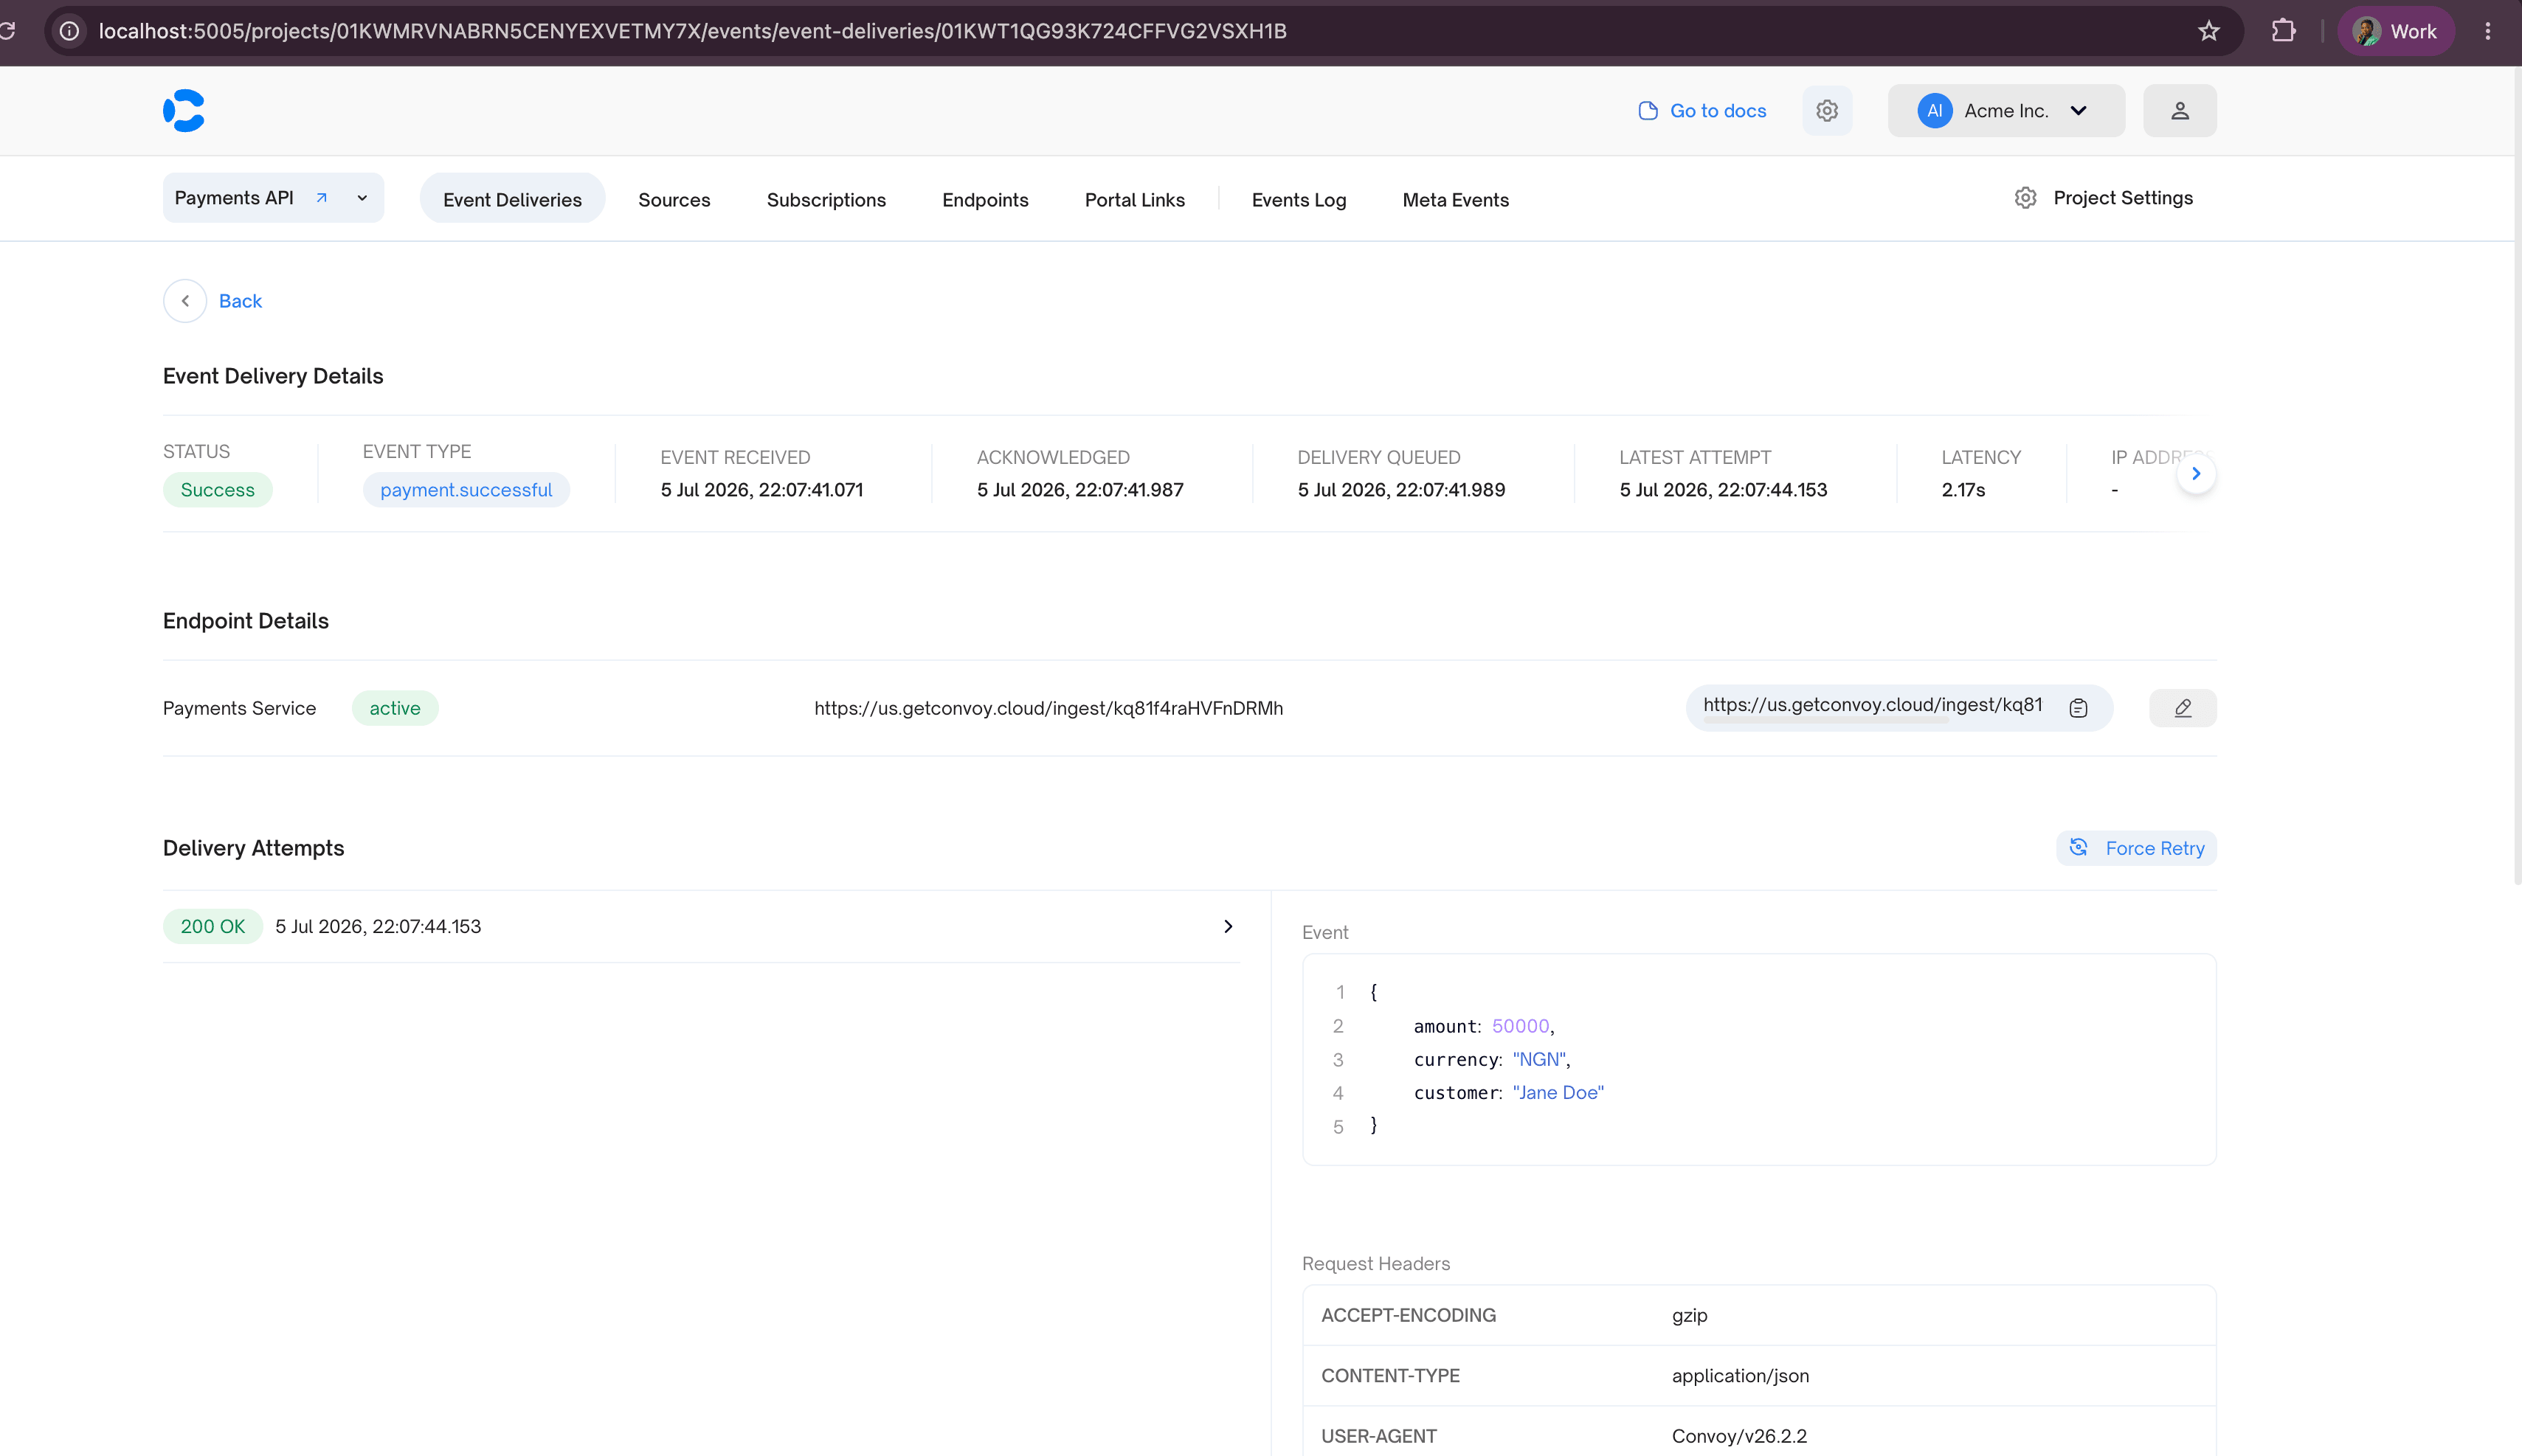Open settings via the gear icon next to Go to docs
This screenshot has width=2522, height=1456.
pos(1827,110)
